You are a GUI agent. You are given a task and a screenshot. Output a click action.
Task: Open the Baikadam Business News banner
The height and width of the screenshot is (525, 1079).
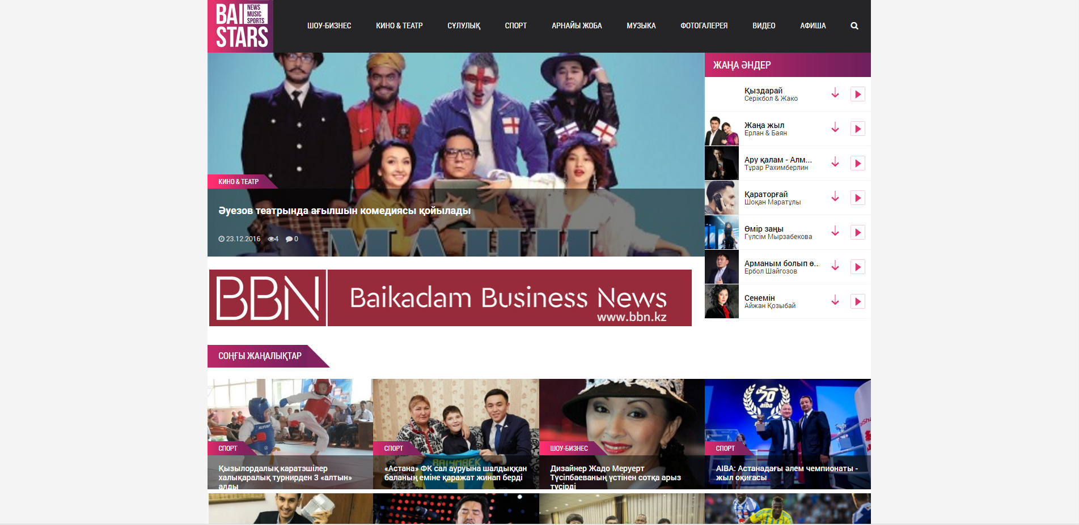pyautogui.click(x=450, y=298)
